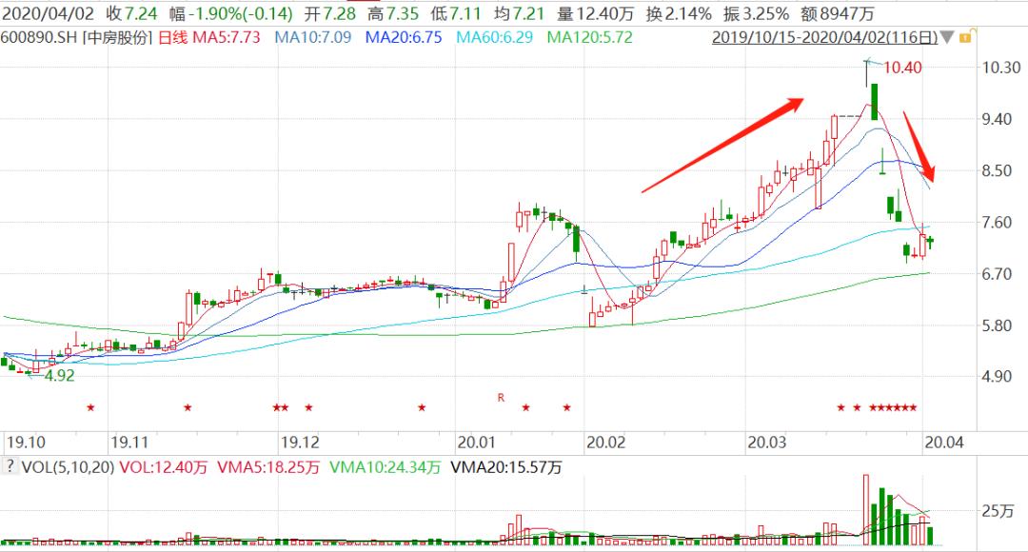Expand the date range dropdown triangle
Screen dimensions: 1028x552
pyautogui.click(x=947, y=37)
